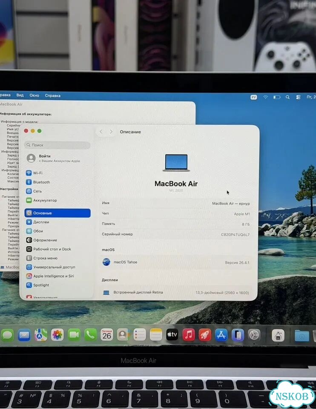Open the Вид menu
316x409 pixels.
(x=20, y=95)
